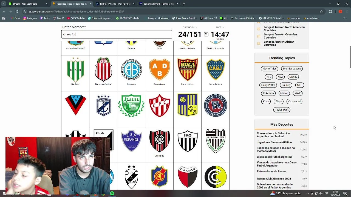Pause the quiz timer
This screenshot has height=197, width=351.
tap(206, 34)
